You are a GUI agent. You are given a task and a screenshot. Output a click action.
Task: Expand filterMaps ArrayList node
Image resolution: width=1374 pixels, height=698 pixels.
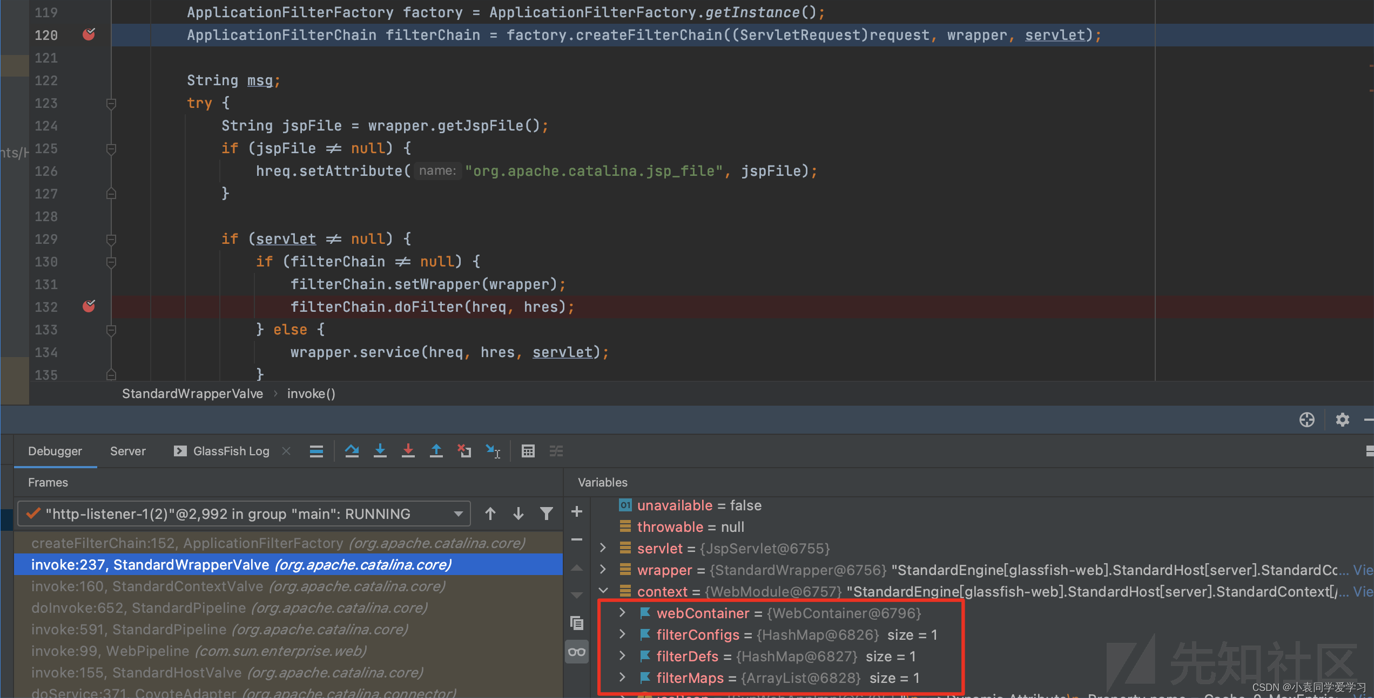pos(622,678)
